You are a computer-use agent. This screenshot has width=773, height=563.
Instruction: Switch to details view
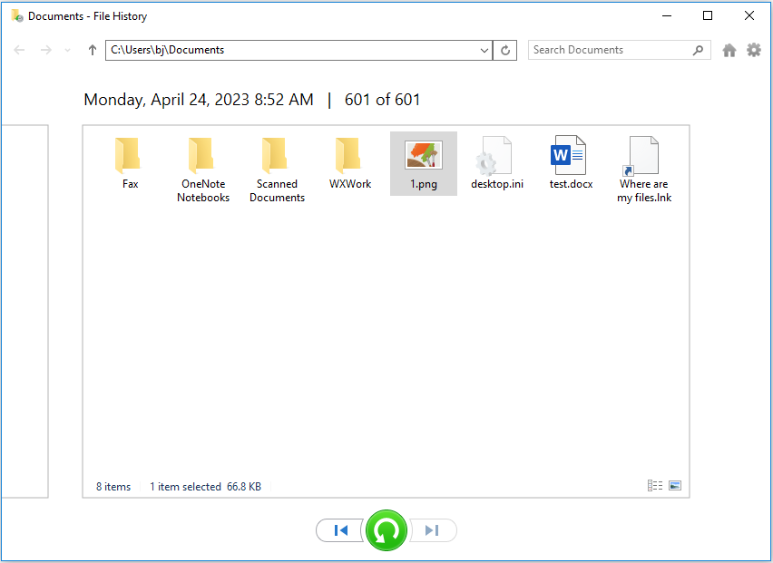[x=655, y=486]
